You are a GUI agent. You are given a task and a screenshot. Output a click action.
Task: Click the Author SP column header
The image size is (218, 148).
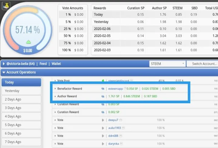click(159, 8)
